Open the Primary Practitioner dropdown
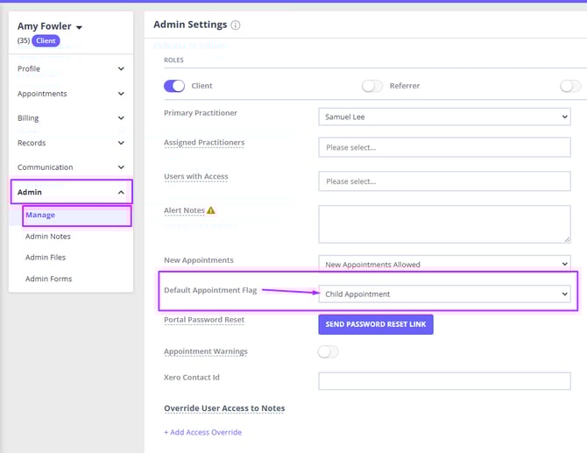 (x=444, y=117)
